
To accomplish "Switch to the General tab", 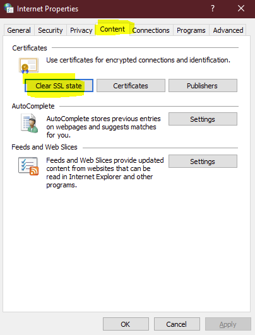I will tap(19, 30).
